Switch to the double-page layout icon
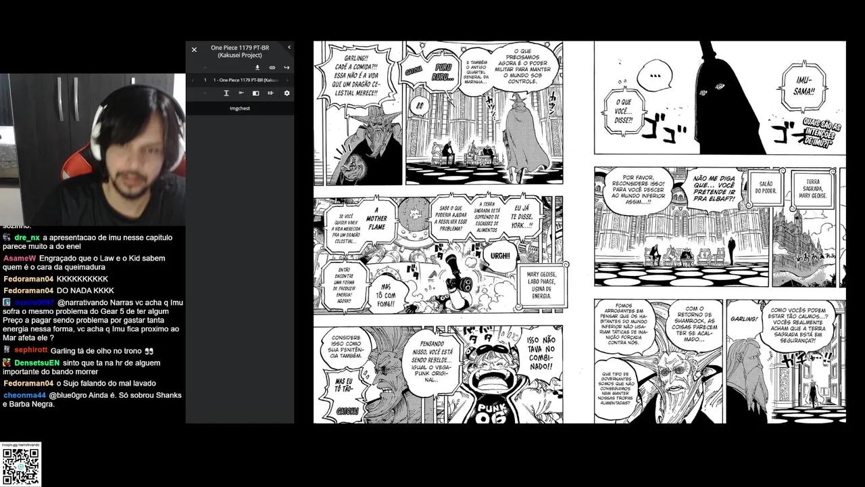The width and height of the screenshot is (865, 487). pyautogui.click(x=256, y=93)
